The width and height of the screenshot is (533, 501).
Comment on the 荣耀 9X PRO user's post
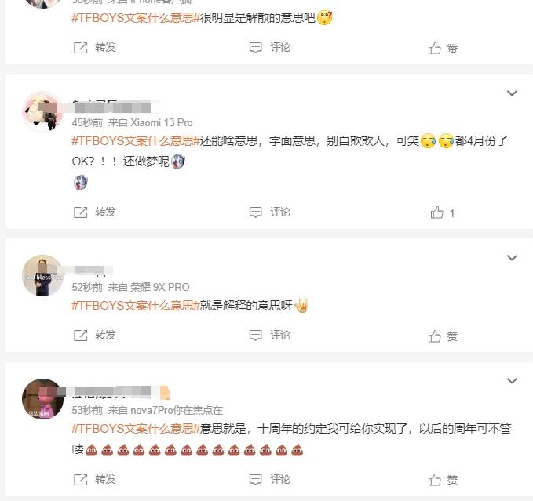pos(270,336)
